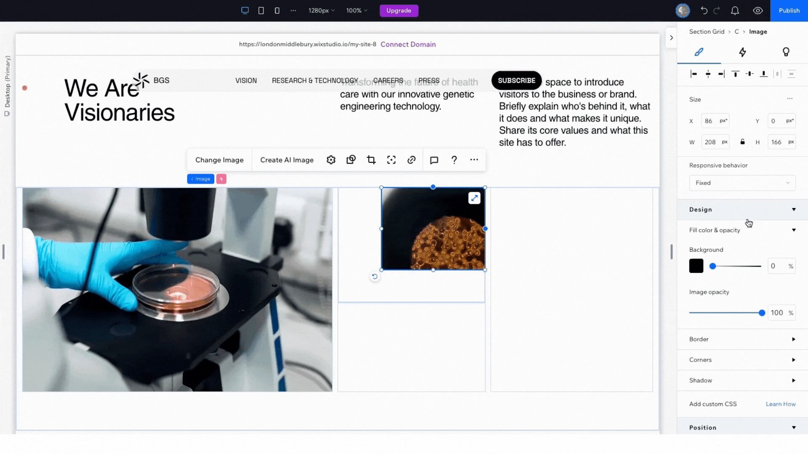
Task: Click the Image opacity percent field
Action: click(781, 313)
